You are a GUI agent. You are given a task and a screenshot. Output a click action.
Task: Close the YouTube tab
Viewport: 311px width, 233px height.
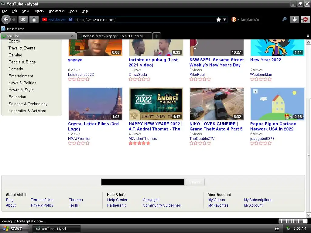[x=72, y=36]
